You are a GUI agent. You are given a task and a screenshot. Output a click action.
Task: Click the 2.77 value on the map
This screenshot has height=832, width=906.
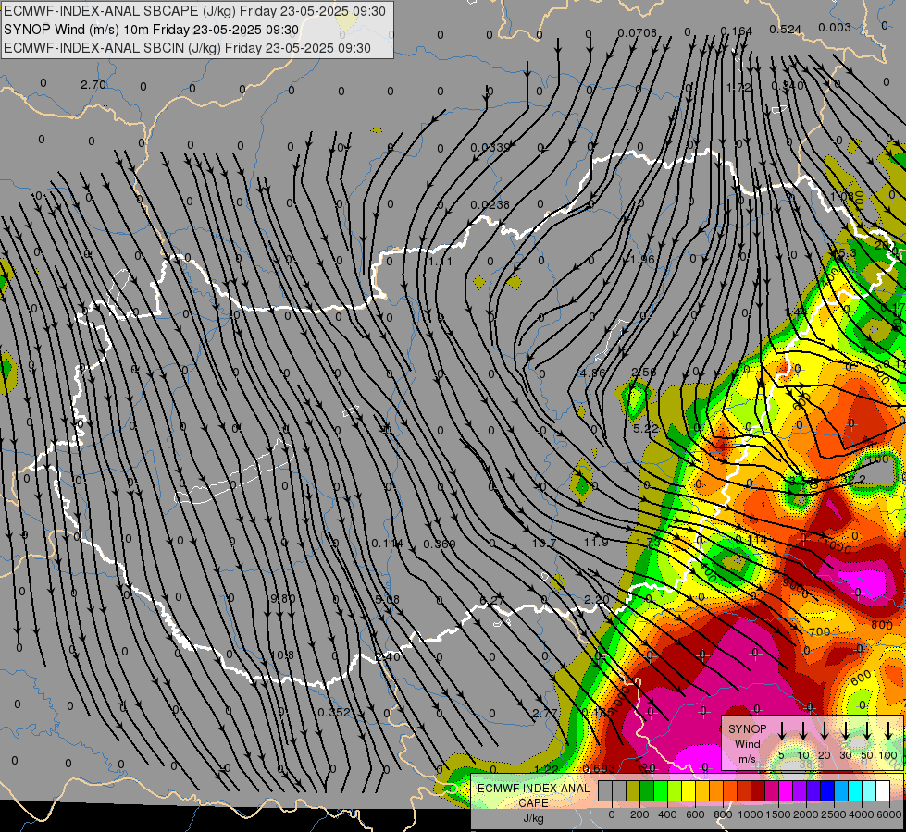[545, 714]
